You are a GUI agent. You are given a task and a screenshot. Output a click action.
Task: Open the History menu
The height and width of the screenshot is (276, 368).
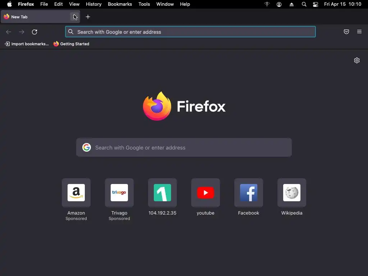coord(93,4)
